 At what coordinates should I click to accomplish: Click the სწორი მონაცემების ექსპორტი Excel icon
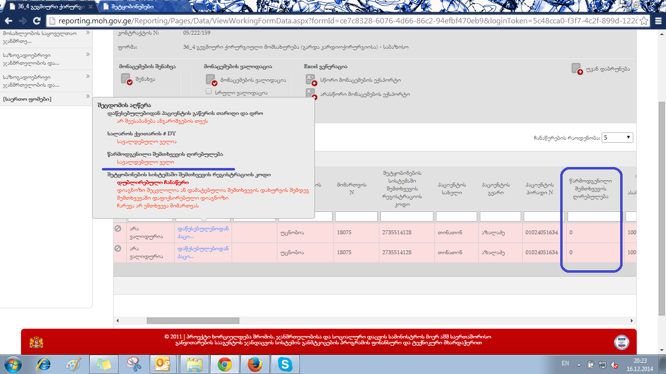[311, 80]
